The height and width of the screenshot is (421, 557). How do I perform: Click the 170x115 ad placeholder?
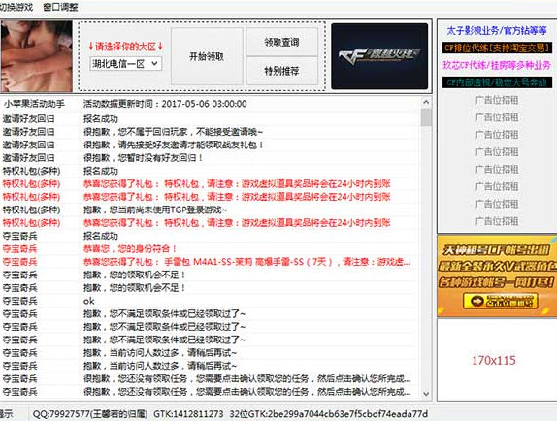tap(497, 360)
